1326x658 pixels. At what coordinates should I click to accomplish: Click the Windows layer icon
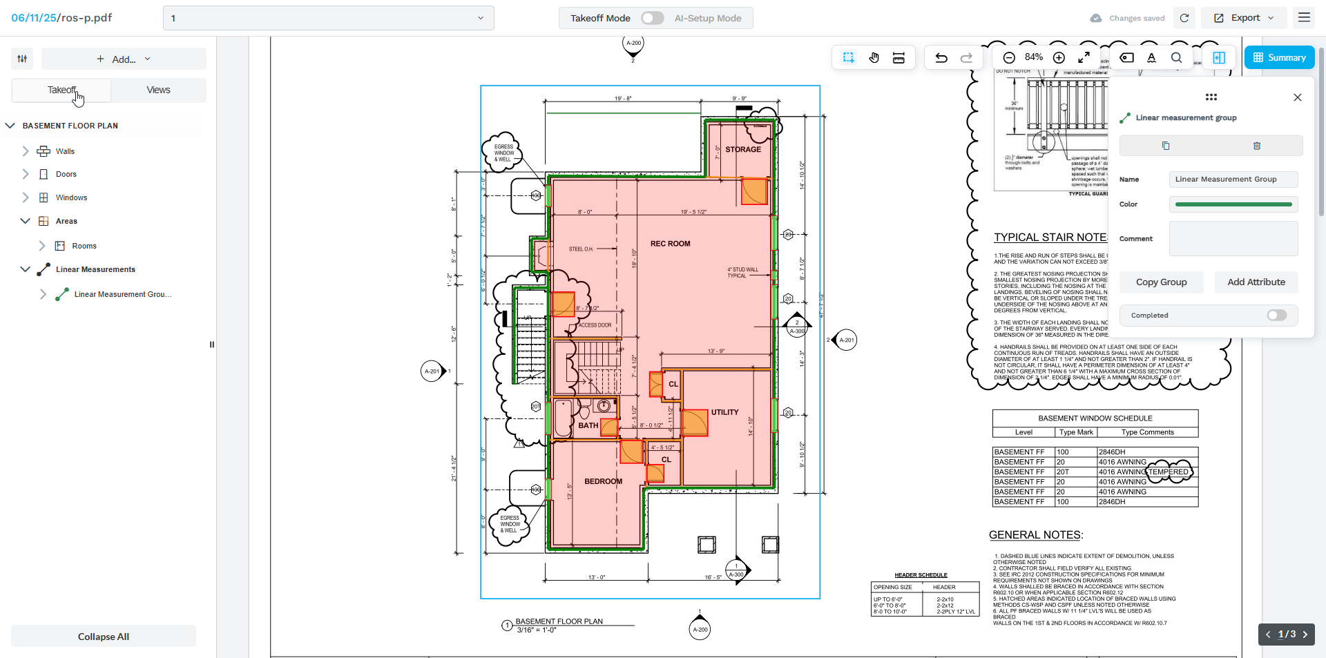44,198
